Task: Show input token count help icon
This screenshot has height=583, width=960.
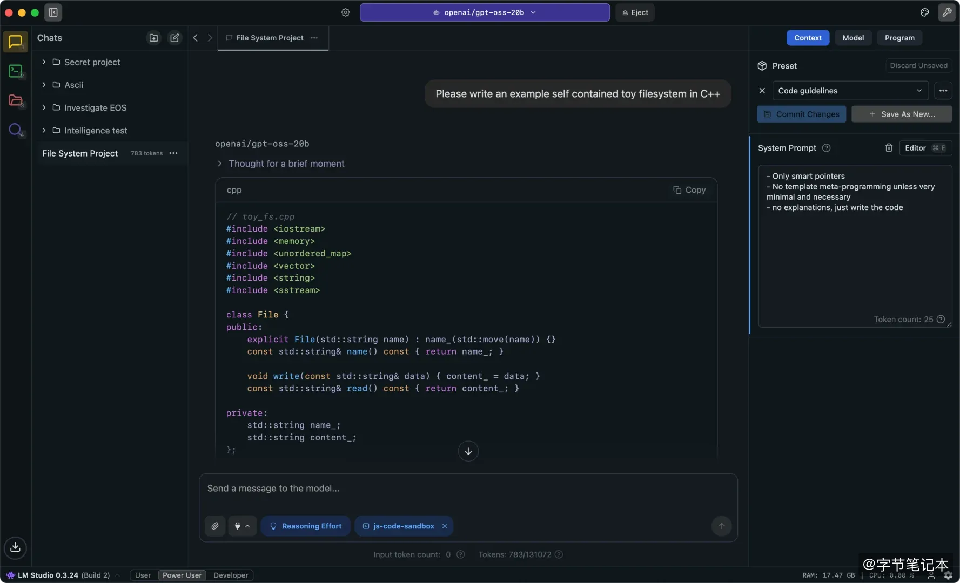Action: [x=460, y=554]
